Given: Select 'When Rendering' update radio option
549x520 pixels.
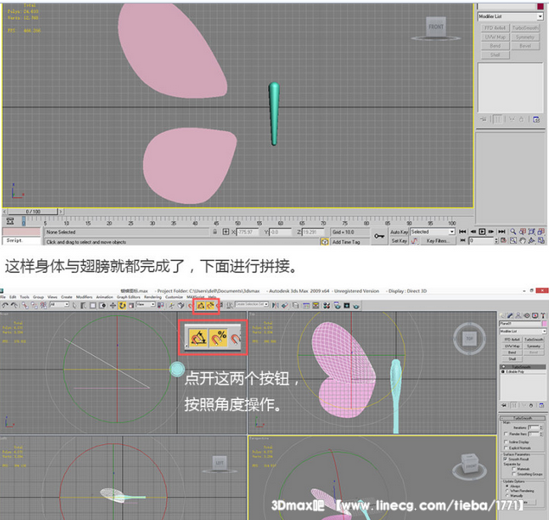Looking at the screenshot, I should click(x=507, y=491).
